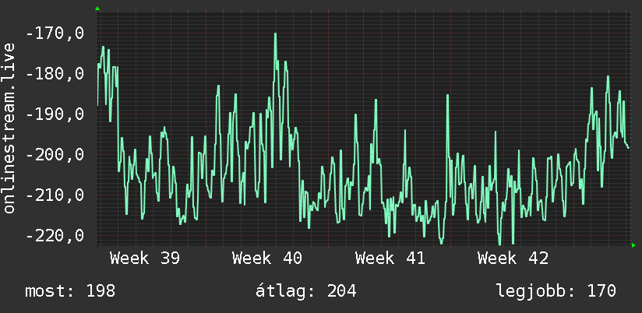Click the 'átlag: 204' statistic
Image resolution: width=642 pixels, height=313 pixels.
click(306, 291)
